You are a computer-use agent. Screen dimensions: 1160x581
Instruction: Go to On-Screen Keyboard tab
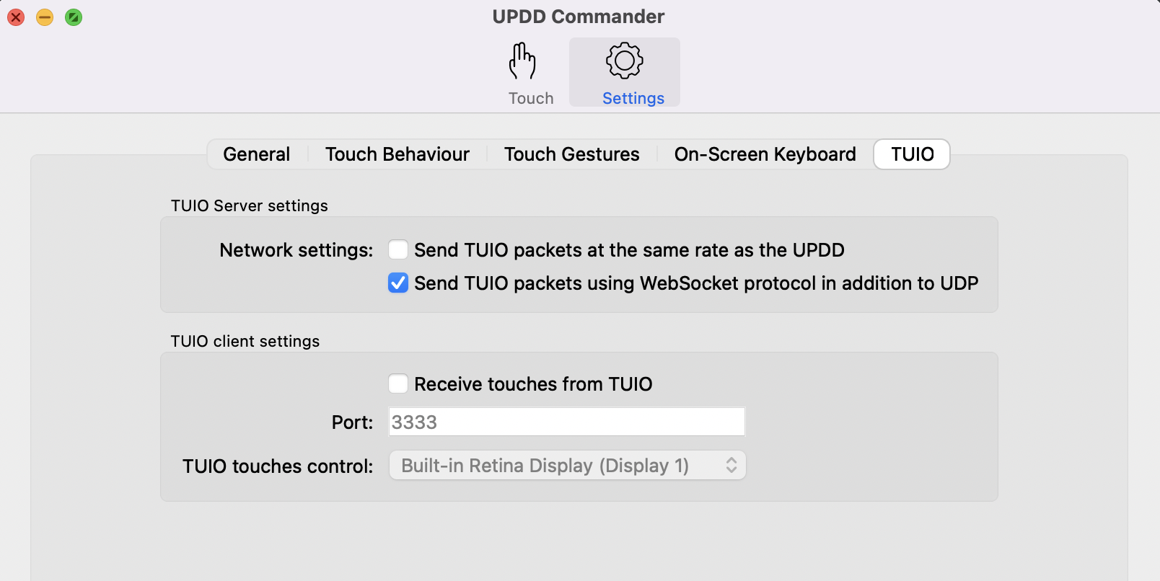(765, 154)
